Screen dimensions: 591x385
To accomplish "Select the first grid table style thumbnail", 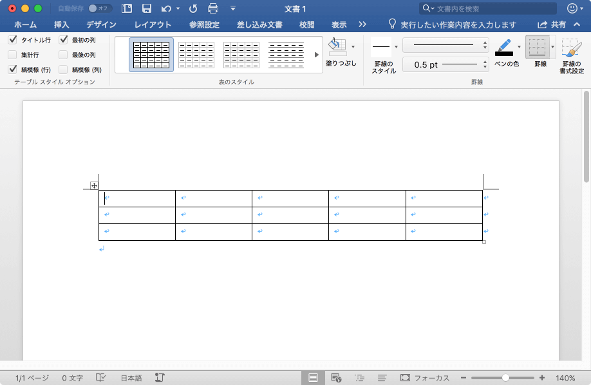I will tap(151, 55).
